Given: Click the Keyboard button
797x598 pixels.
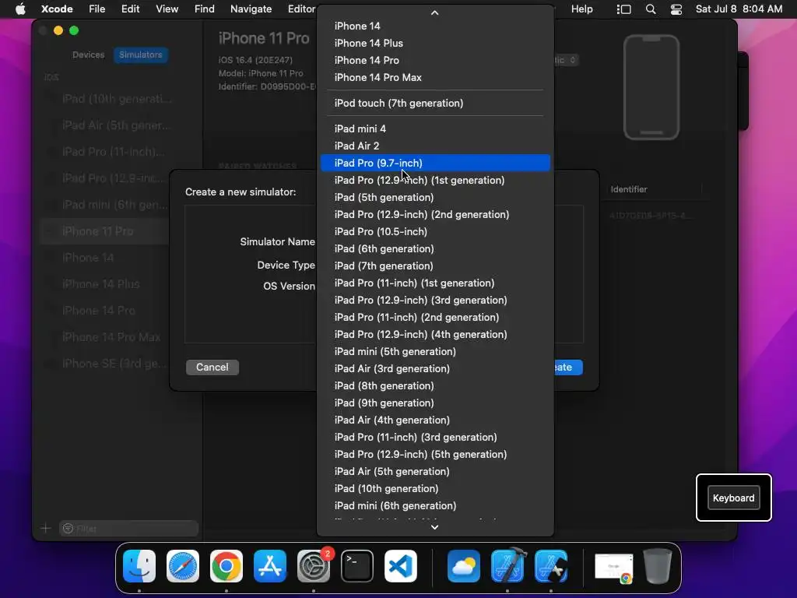Looking at the screenshot, I should (733, 498).
